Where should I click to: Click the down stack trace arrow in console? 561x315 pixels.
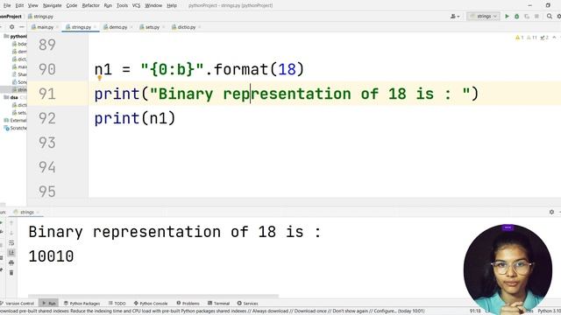coord(11,233)
